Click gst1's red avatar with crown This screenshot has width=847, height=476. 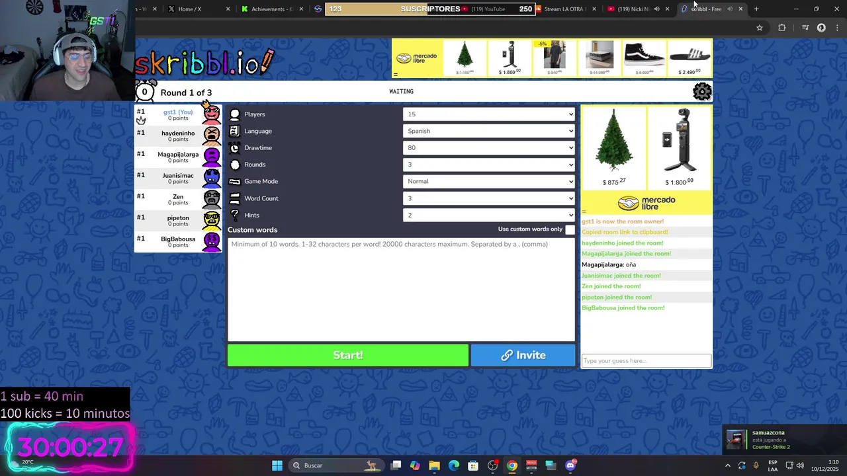[211, 114]
